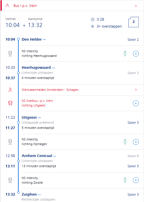Open the Bus i.p.v. trein alert chevron
The height and width of the screenshot is (202, 144).
tap(136, 6)
